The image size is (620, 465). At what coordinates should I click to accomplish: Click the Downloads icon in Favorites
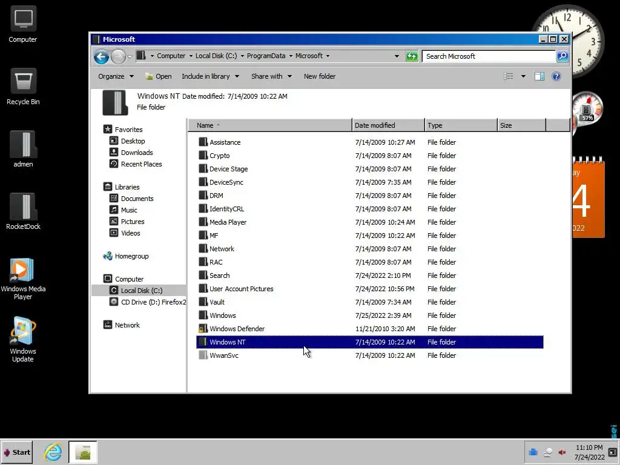[x=113, y=152]
